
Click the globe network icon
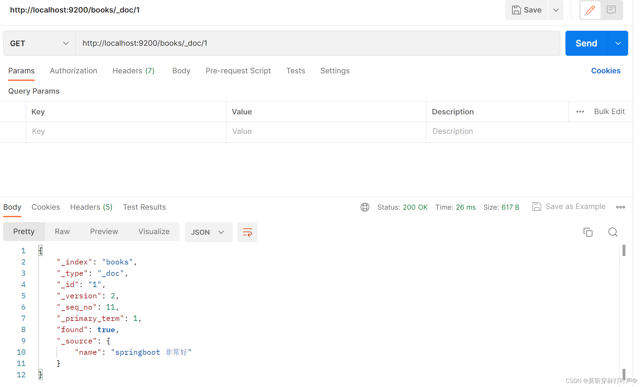(365, 207)
